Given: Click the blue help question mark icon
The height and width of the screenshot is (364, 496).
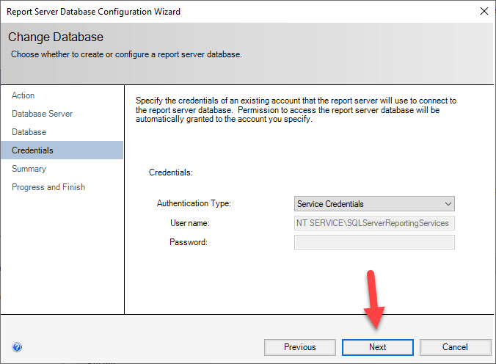Looking at the screenshot, I should coord(17,347).
